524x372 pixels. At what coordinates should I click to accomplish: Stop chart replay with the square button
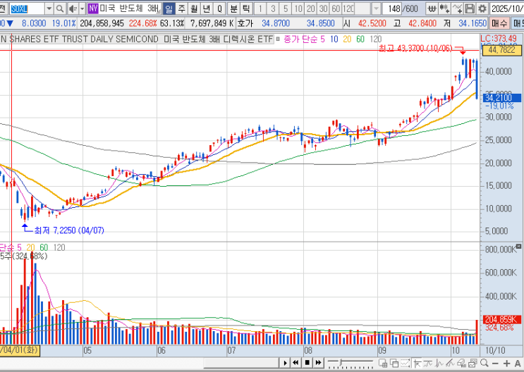pyautogui.click(x=307, y=363)
